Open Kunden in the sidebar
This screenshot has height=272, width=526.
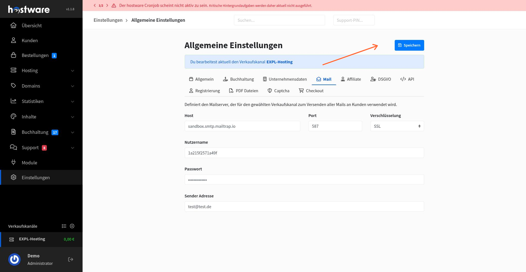point(41,40)
